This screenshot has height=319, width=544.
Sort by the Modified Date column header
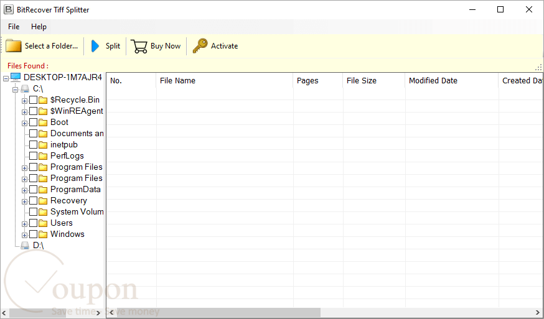452,80
